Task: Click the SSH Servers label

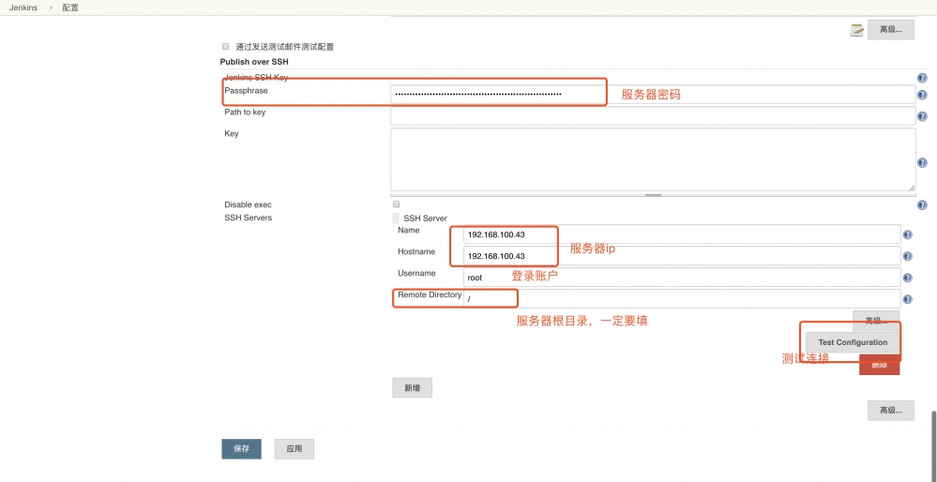Action: (x=248, y=218)
